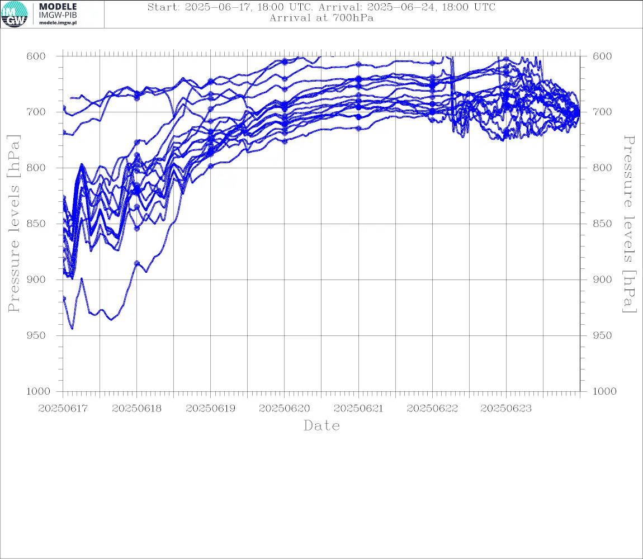This screenshot has height=559, width=643.
Task: Click the left 'Pressure levels [hPa]' label
Action: click(13, 224)
